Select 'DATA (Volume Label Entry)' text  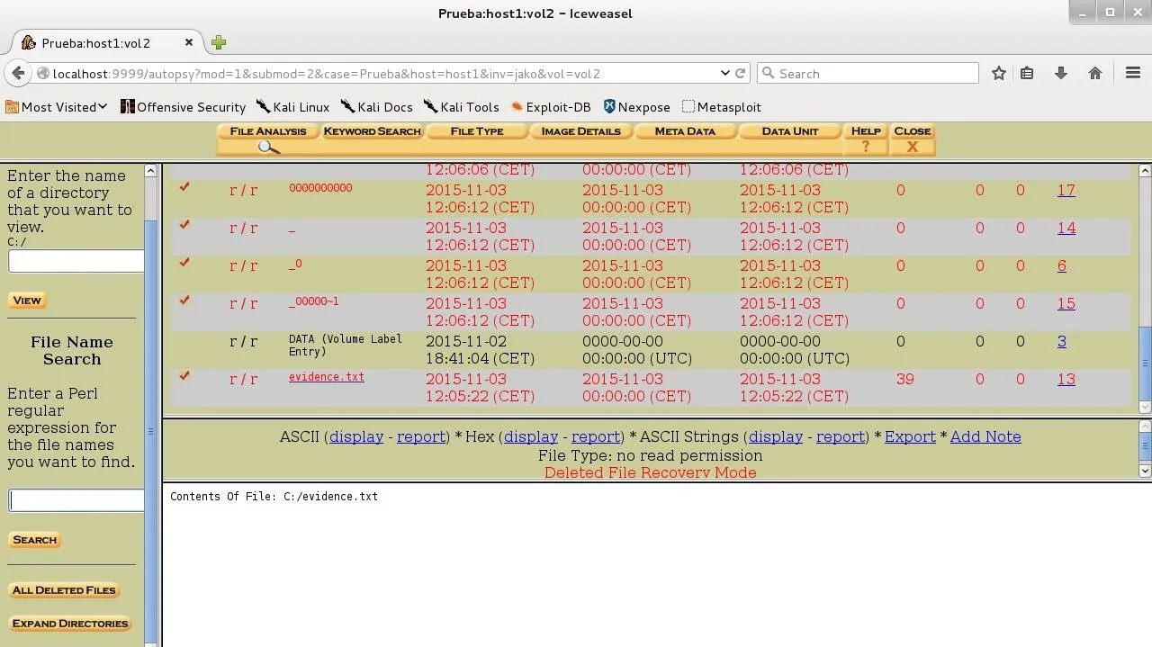point(346,345)
